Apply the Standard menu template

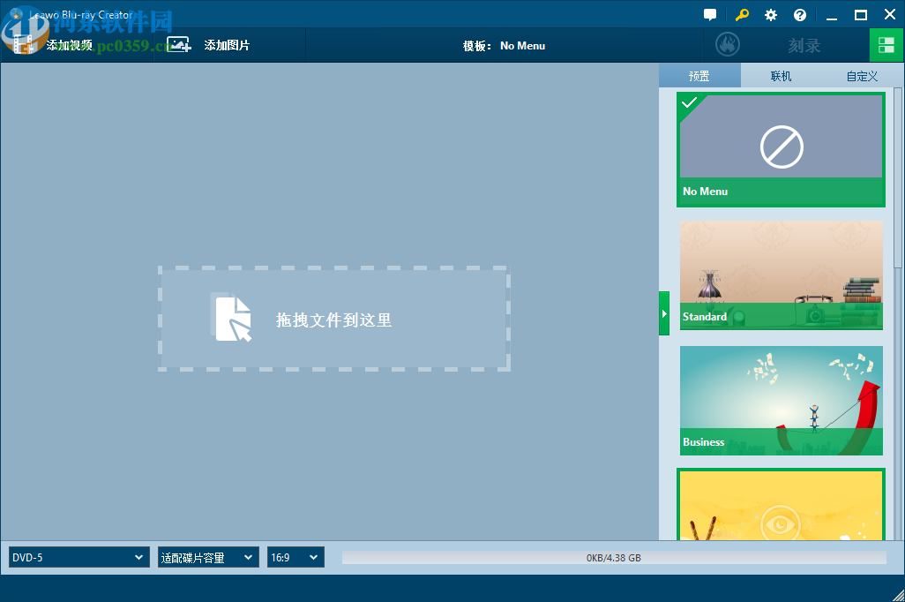[781, 275]
